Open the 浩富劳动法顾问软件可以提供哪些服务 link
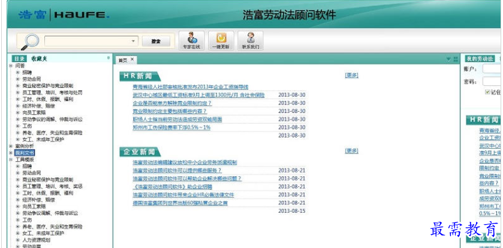The image size is (503, 248). pos(177,170)
